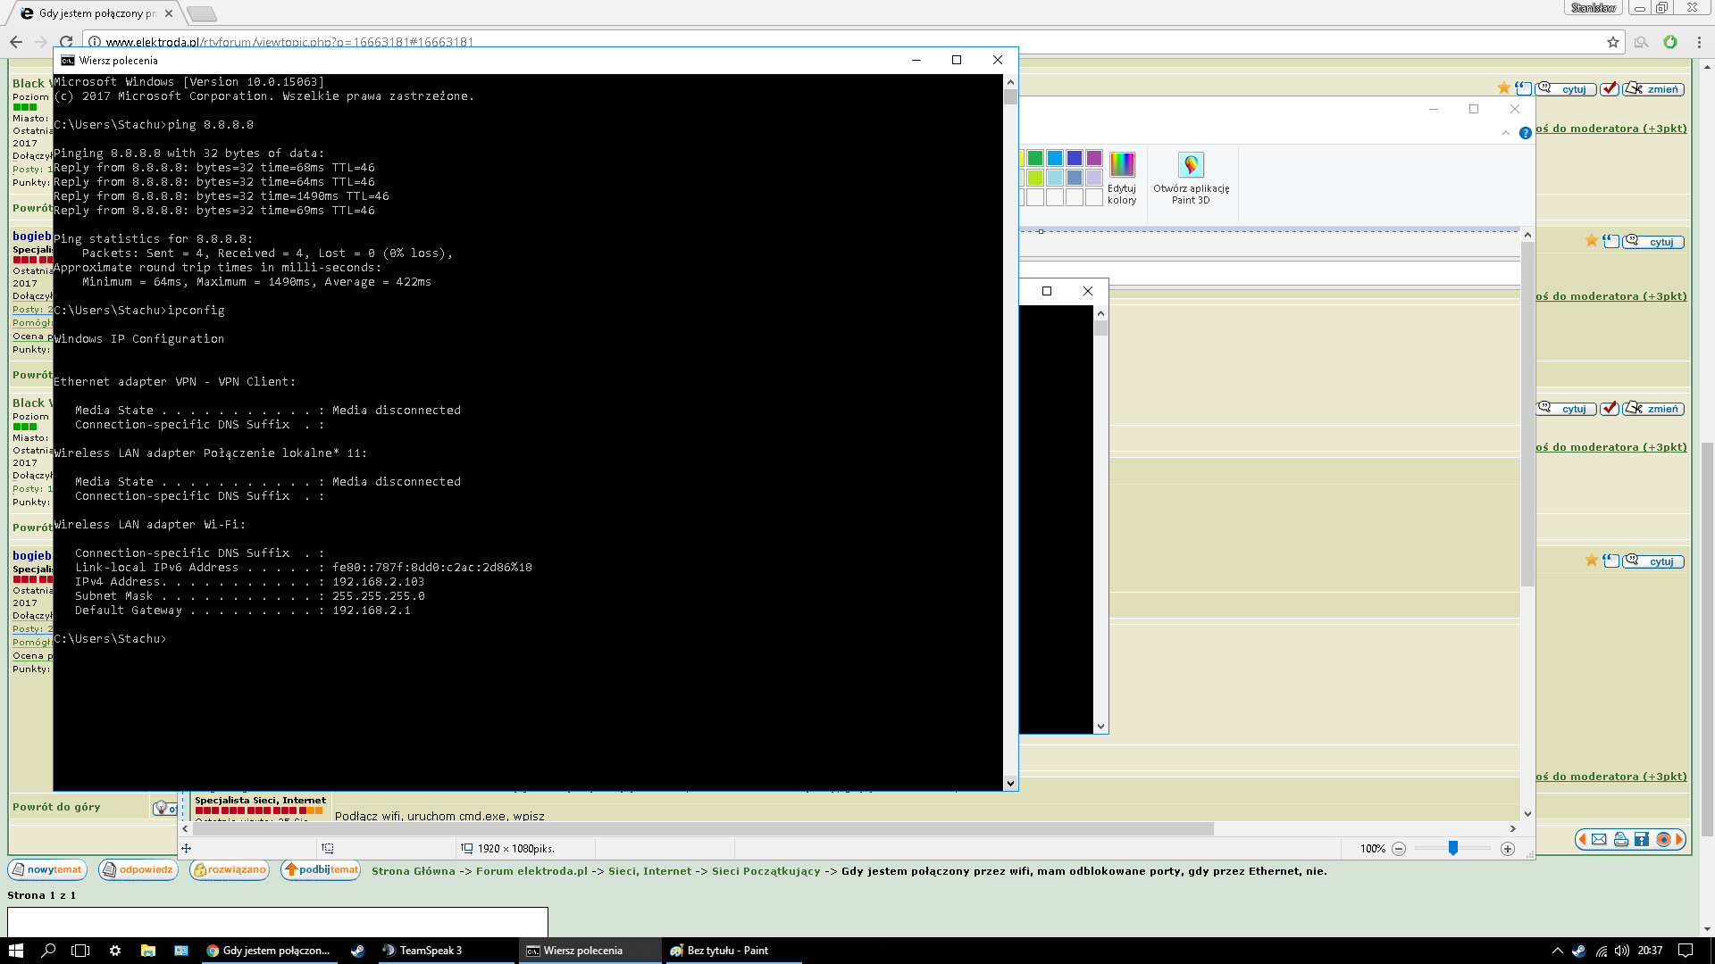Image resolution: width=1715 pixels, height=964 pixels.
Task: Click the Paint horizontal scrollbar thumb
Action: [703, 828]
